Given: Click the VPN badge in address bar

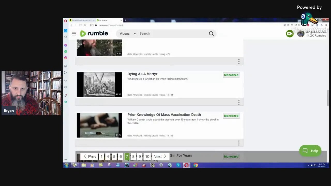Looking at the screenshot, I should tap(92, 25).
